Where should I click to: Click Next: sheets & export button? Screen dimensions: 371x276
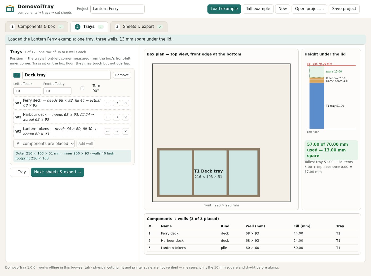pyautogui.click(x=58, y=172)
